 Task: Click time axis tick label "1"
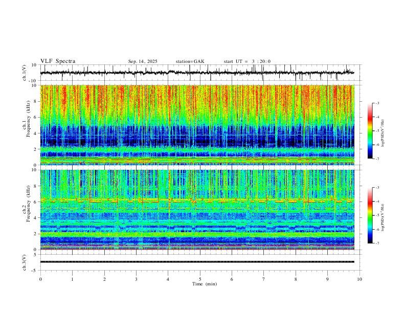72,279
